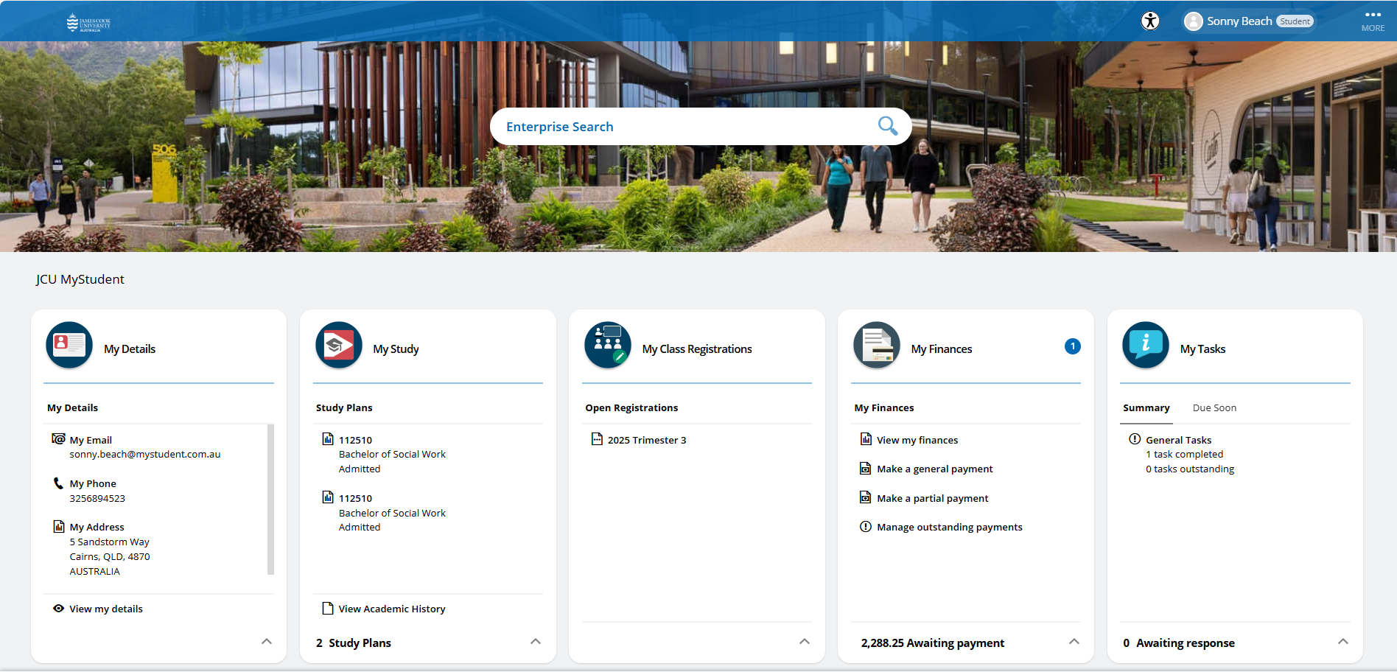This screenshot has width=1397, height=672.
Task: Click the View Academic History page icon
Action: (x=328, y=609)
